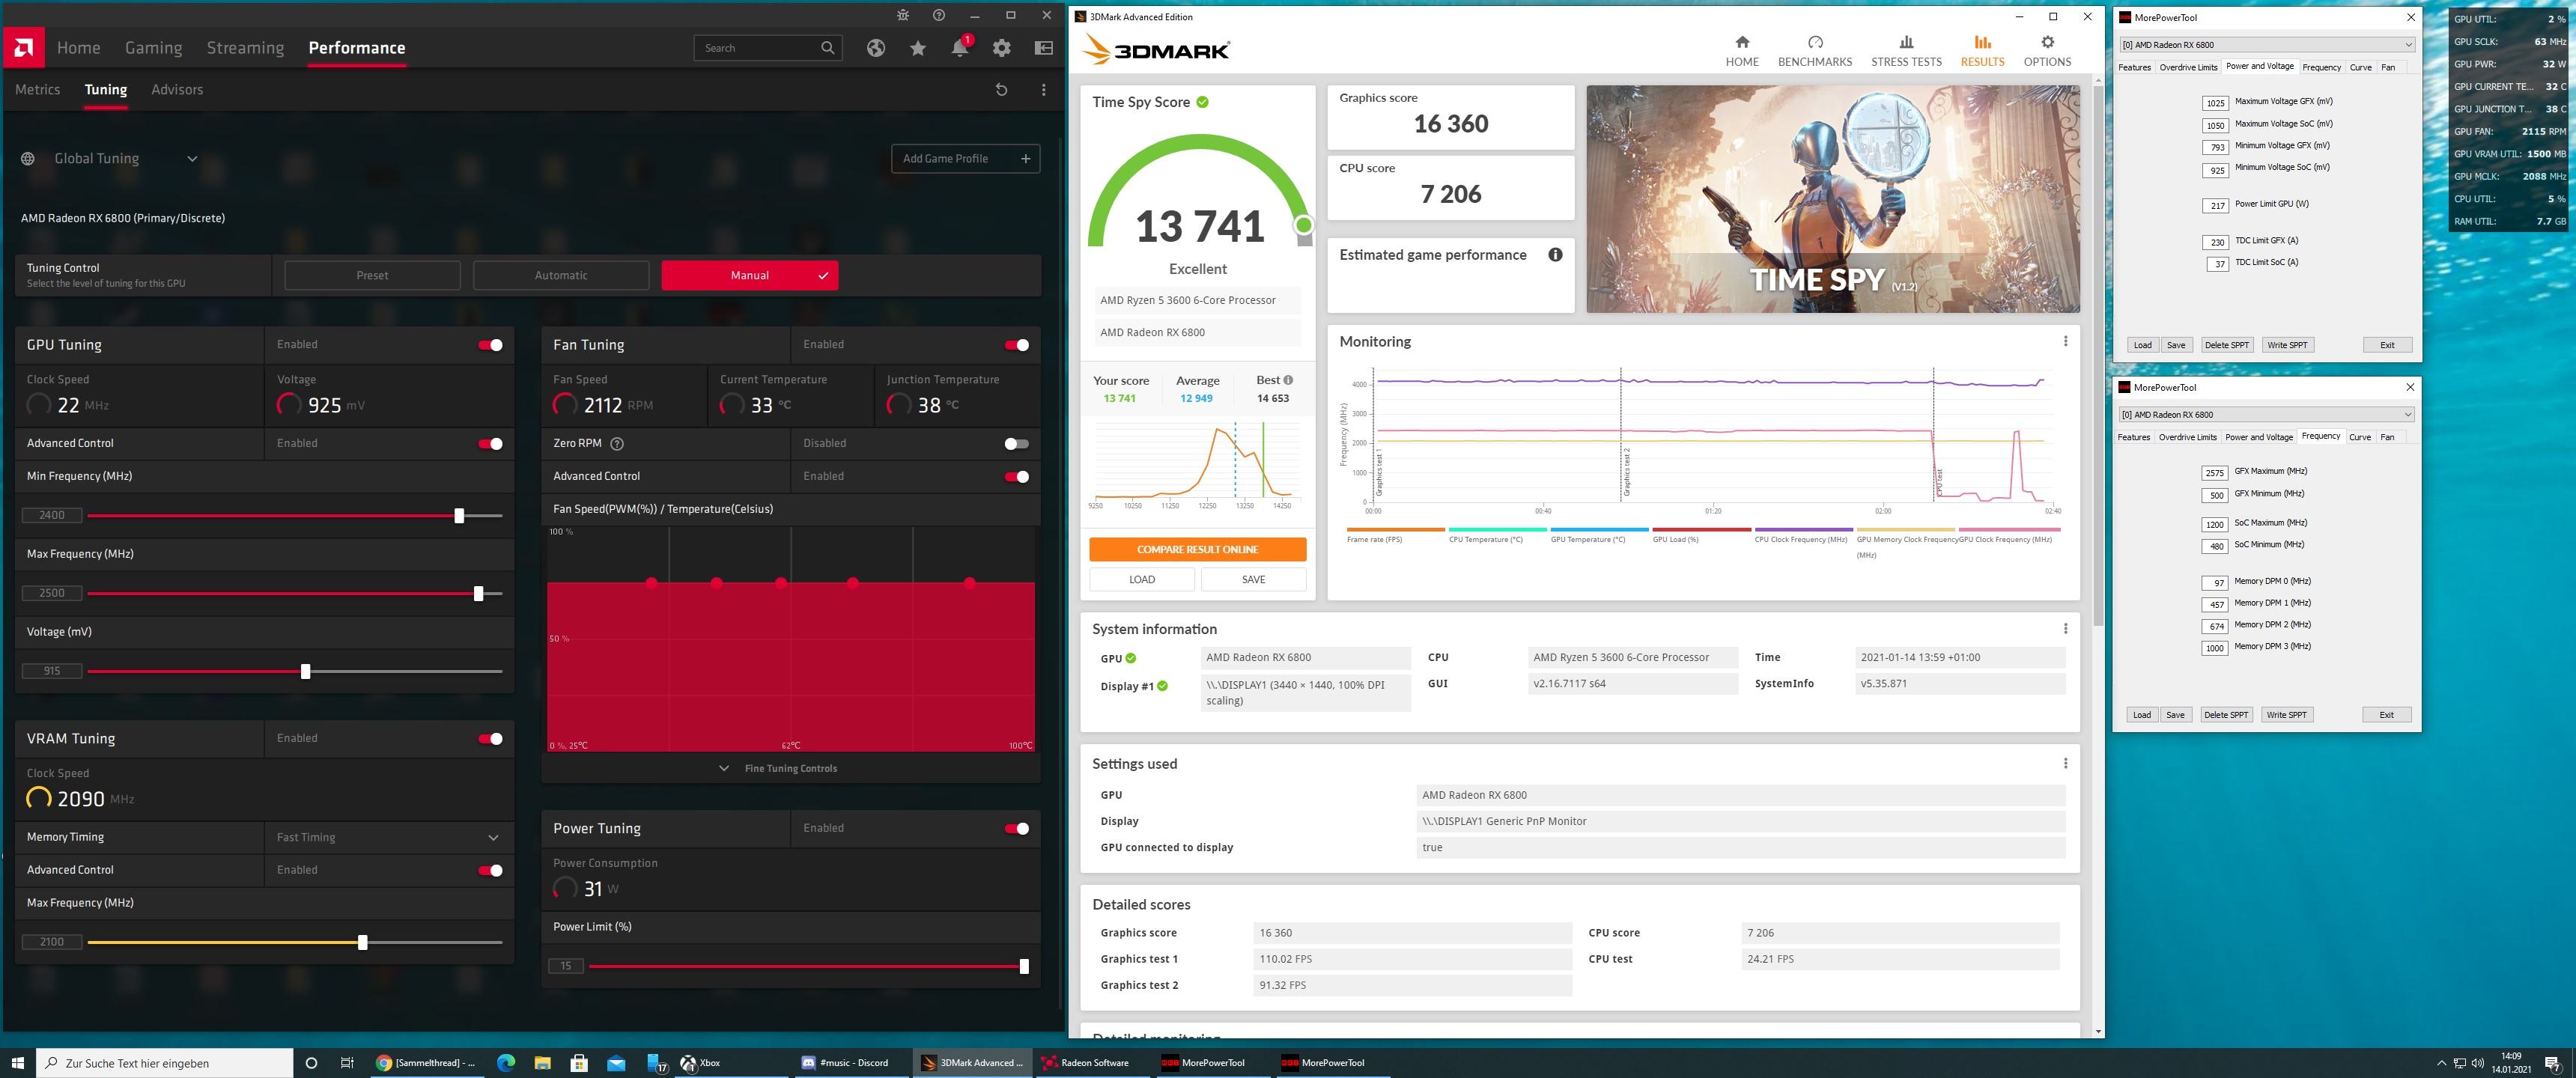
Task: Toggle Power Tuning enabled switch
Action: point(1016,829)
